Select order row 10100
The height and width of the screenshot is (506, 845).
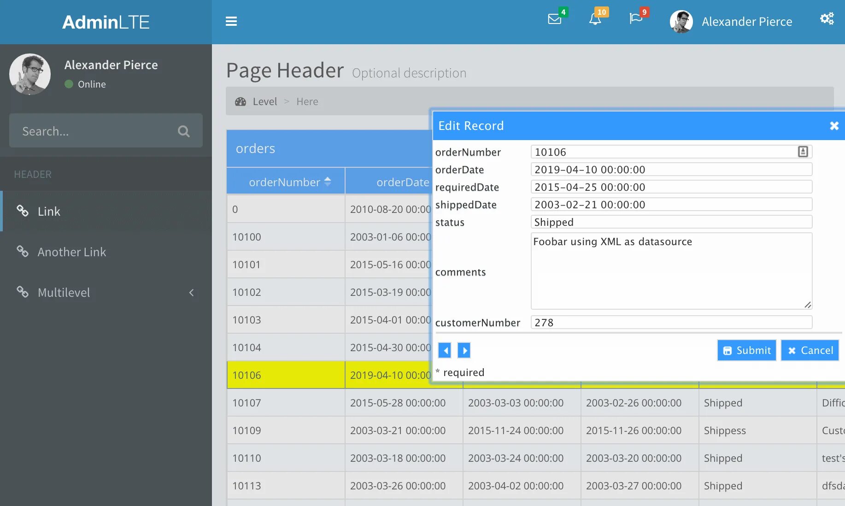(329, 237)
